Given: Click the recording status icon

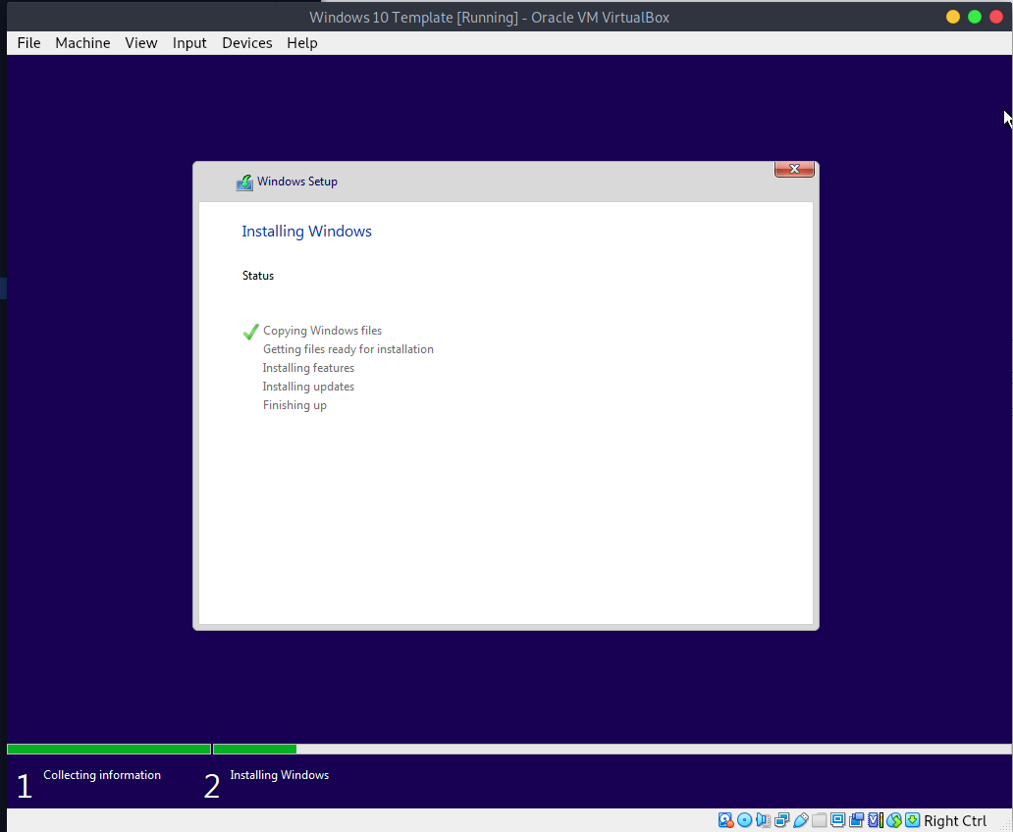Looking at the screenshot, I should 857,820.
